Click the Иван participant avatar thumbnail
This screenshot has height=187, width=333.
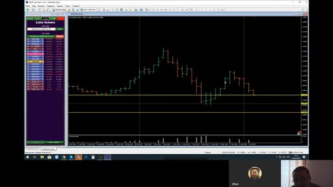point(254,173)
